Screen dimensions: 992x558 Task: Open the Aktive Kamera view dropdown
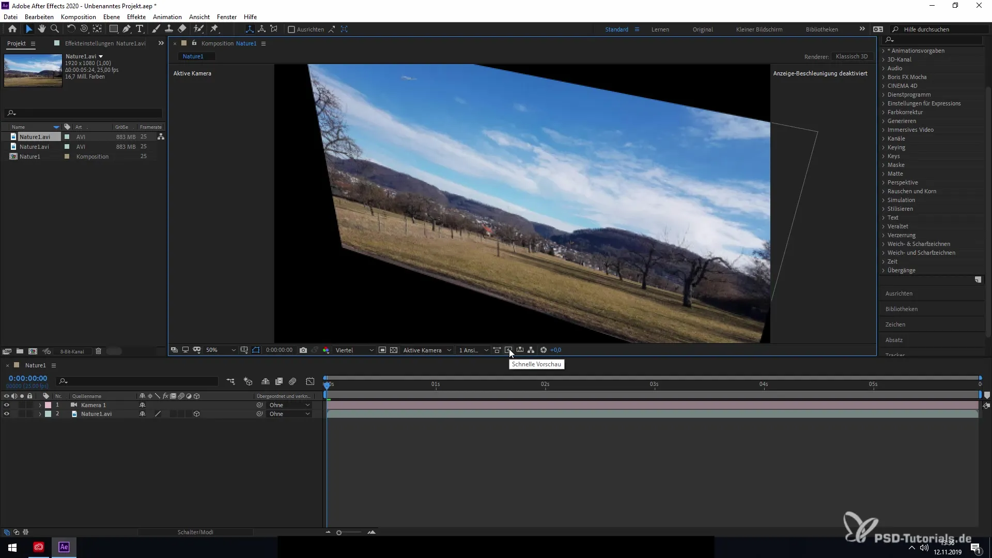coord(427,350)
